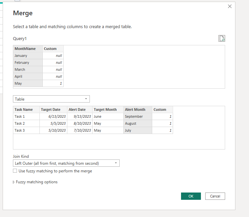Select the MonthName column header

28,49
